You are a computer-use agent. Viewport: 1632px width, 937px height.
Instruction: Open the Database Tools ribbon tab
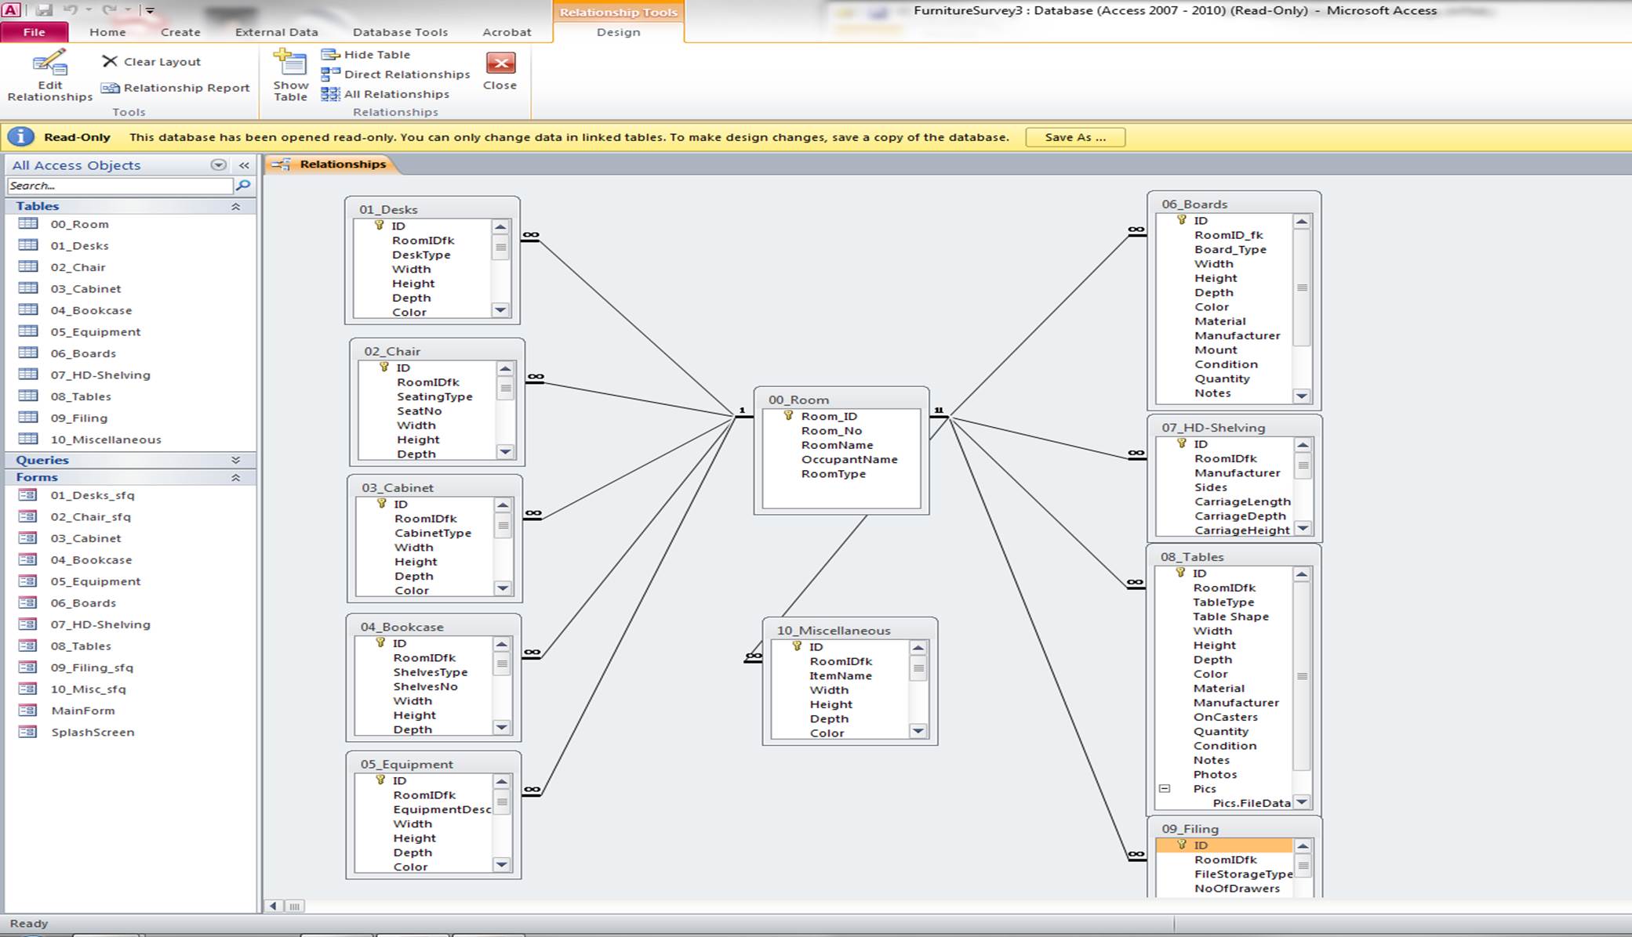400,32
